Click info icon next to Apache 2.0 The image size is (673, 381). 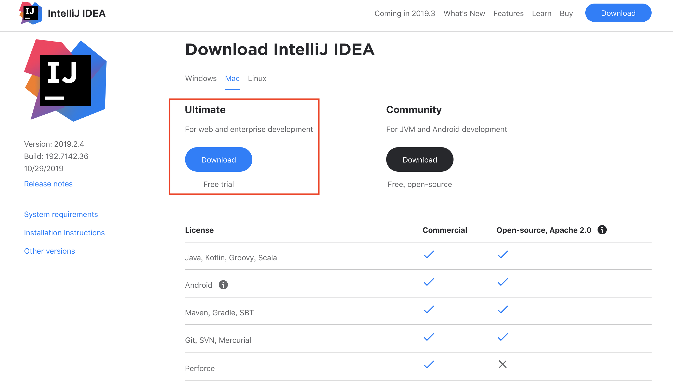(x=602, y=230)
